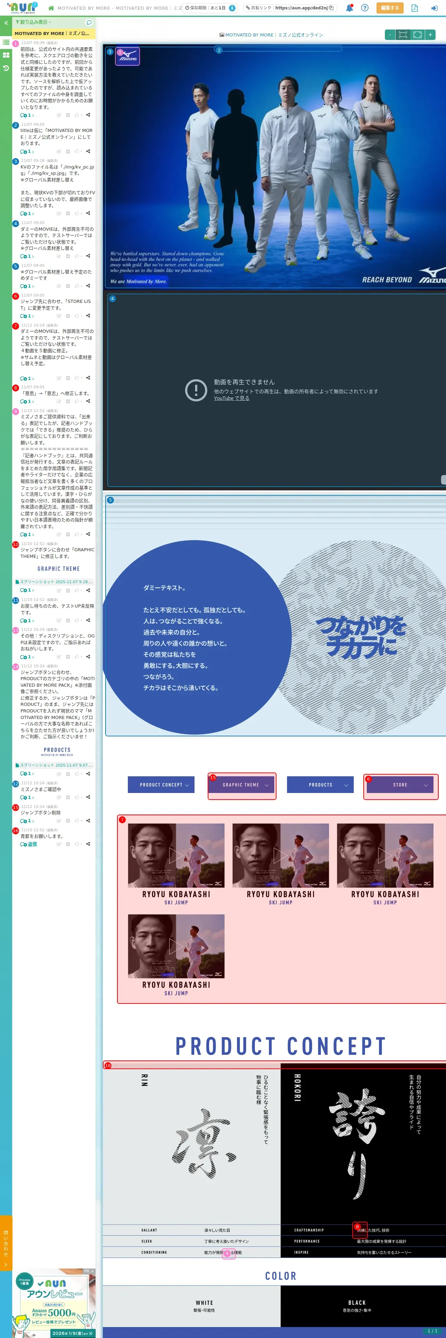Viewport: 446px width, 1338px height.
Task: Open the notifications bell
Action: 349,8
